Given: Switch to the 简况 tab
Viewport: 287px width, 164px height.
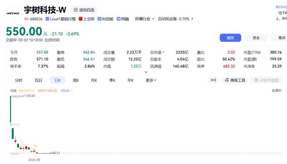Looking at the screenshot, I should coord(280,38).
